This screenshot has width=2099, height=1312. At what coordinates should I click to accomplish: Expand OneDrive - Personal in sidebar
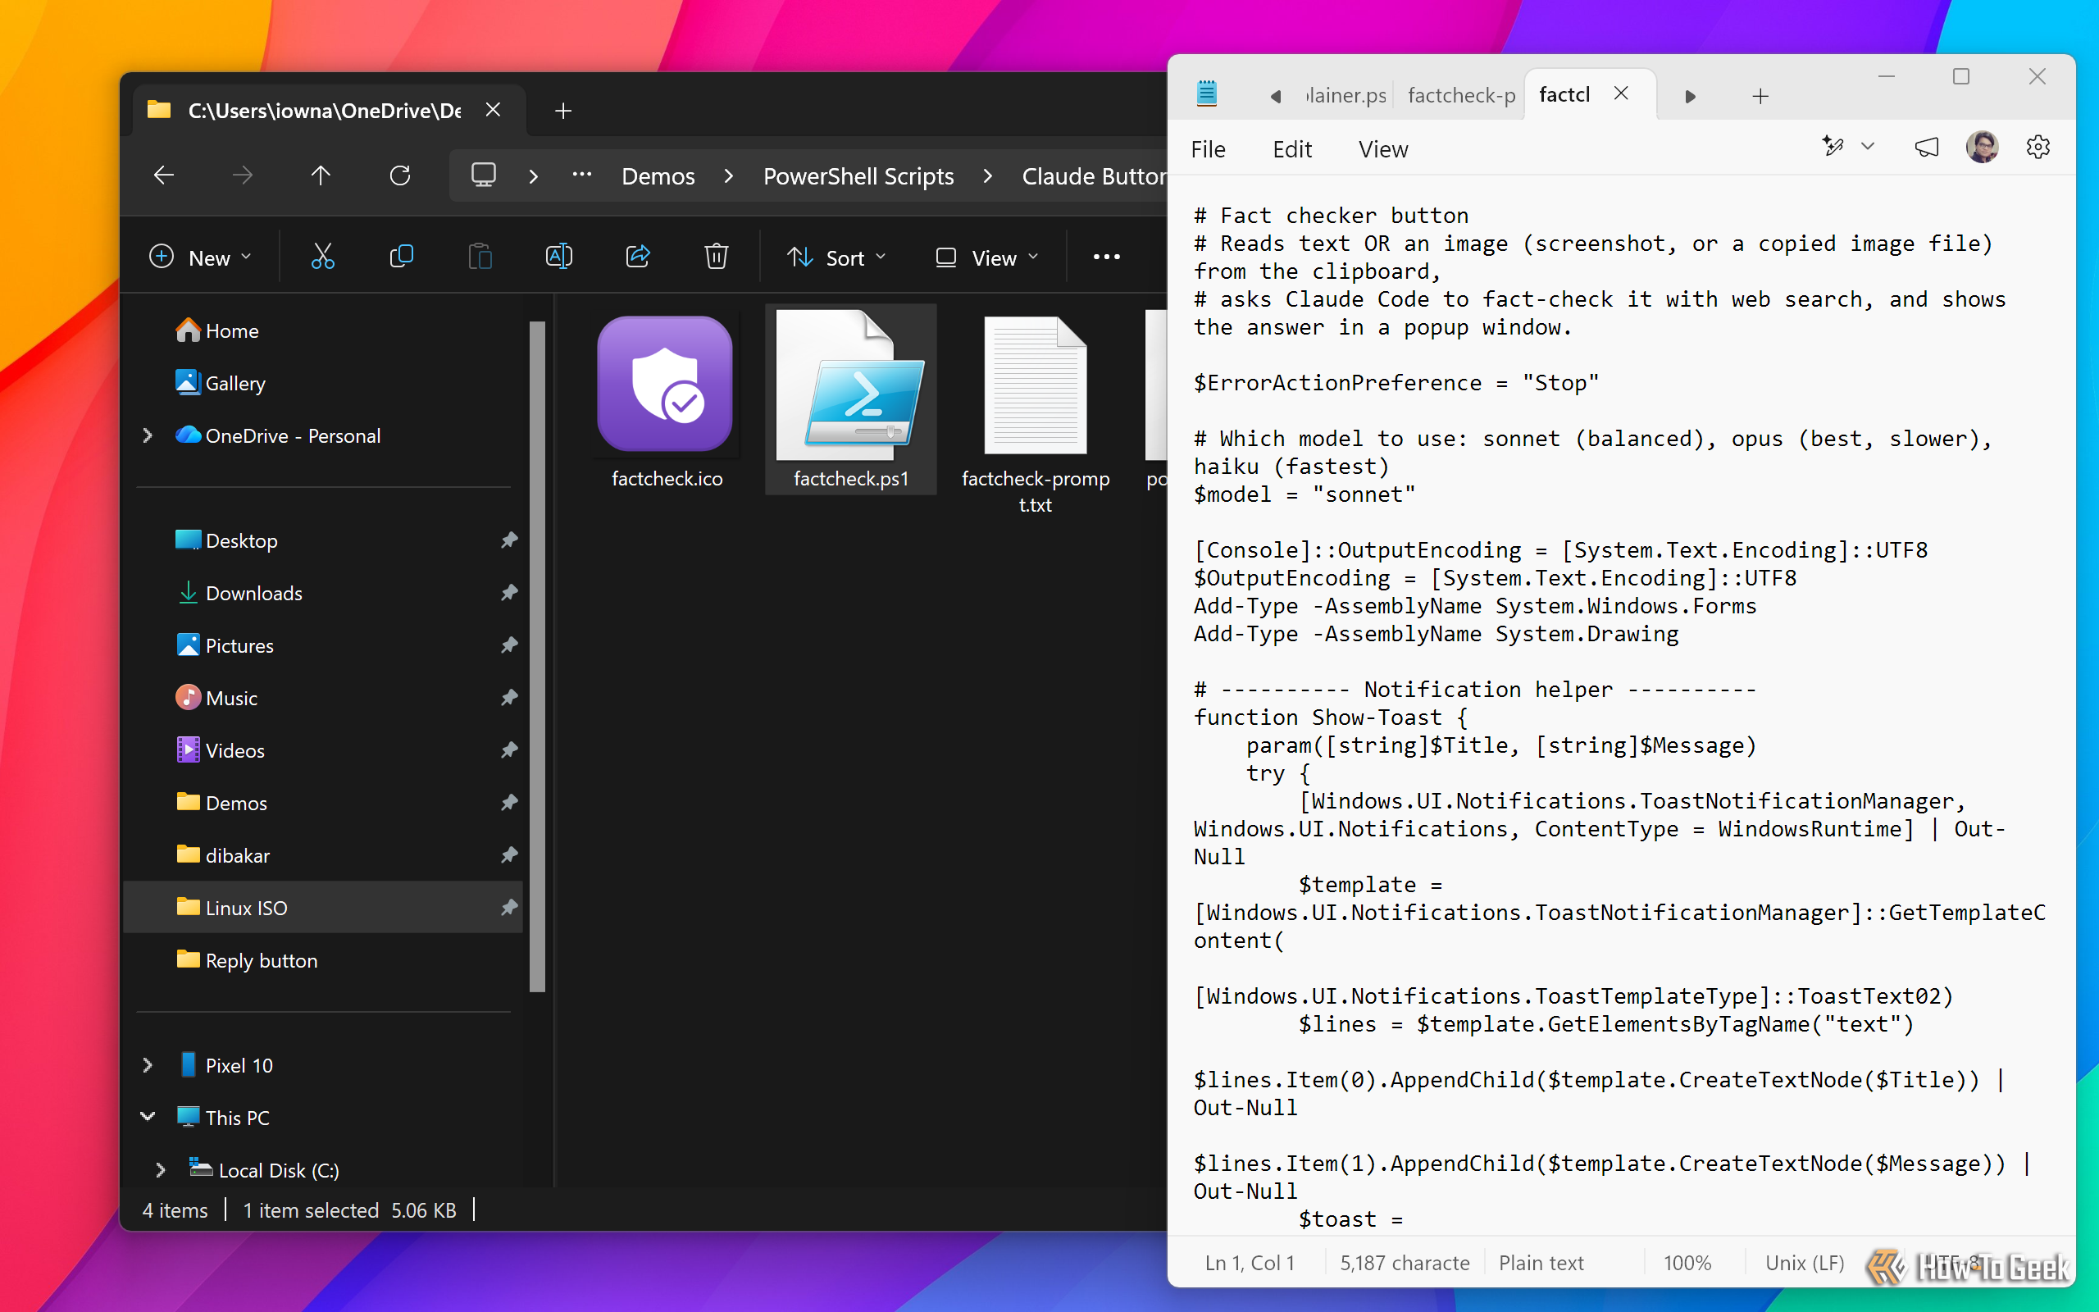point(148,435)
